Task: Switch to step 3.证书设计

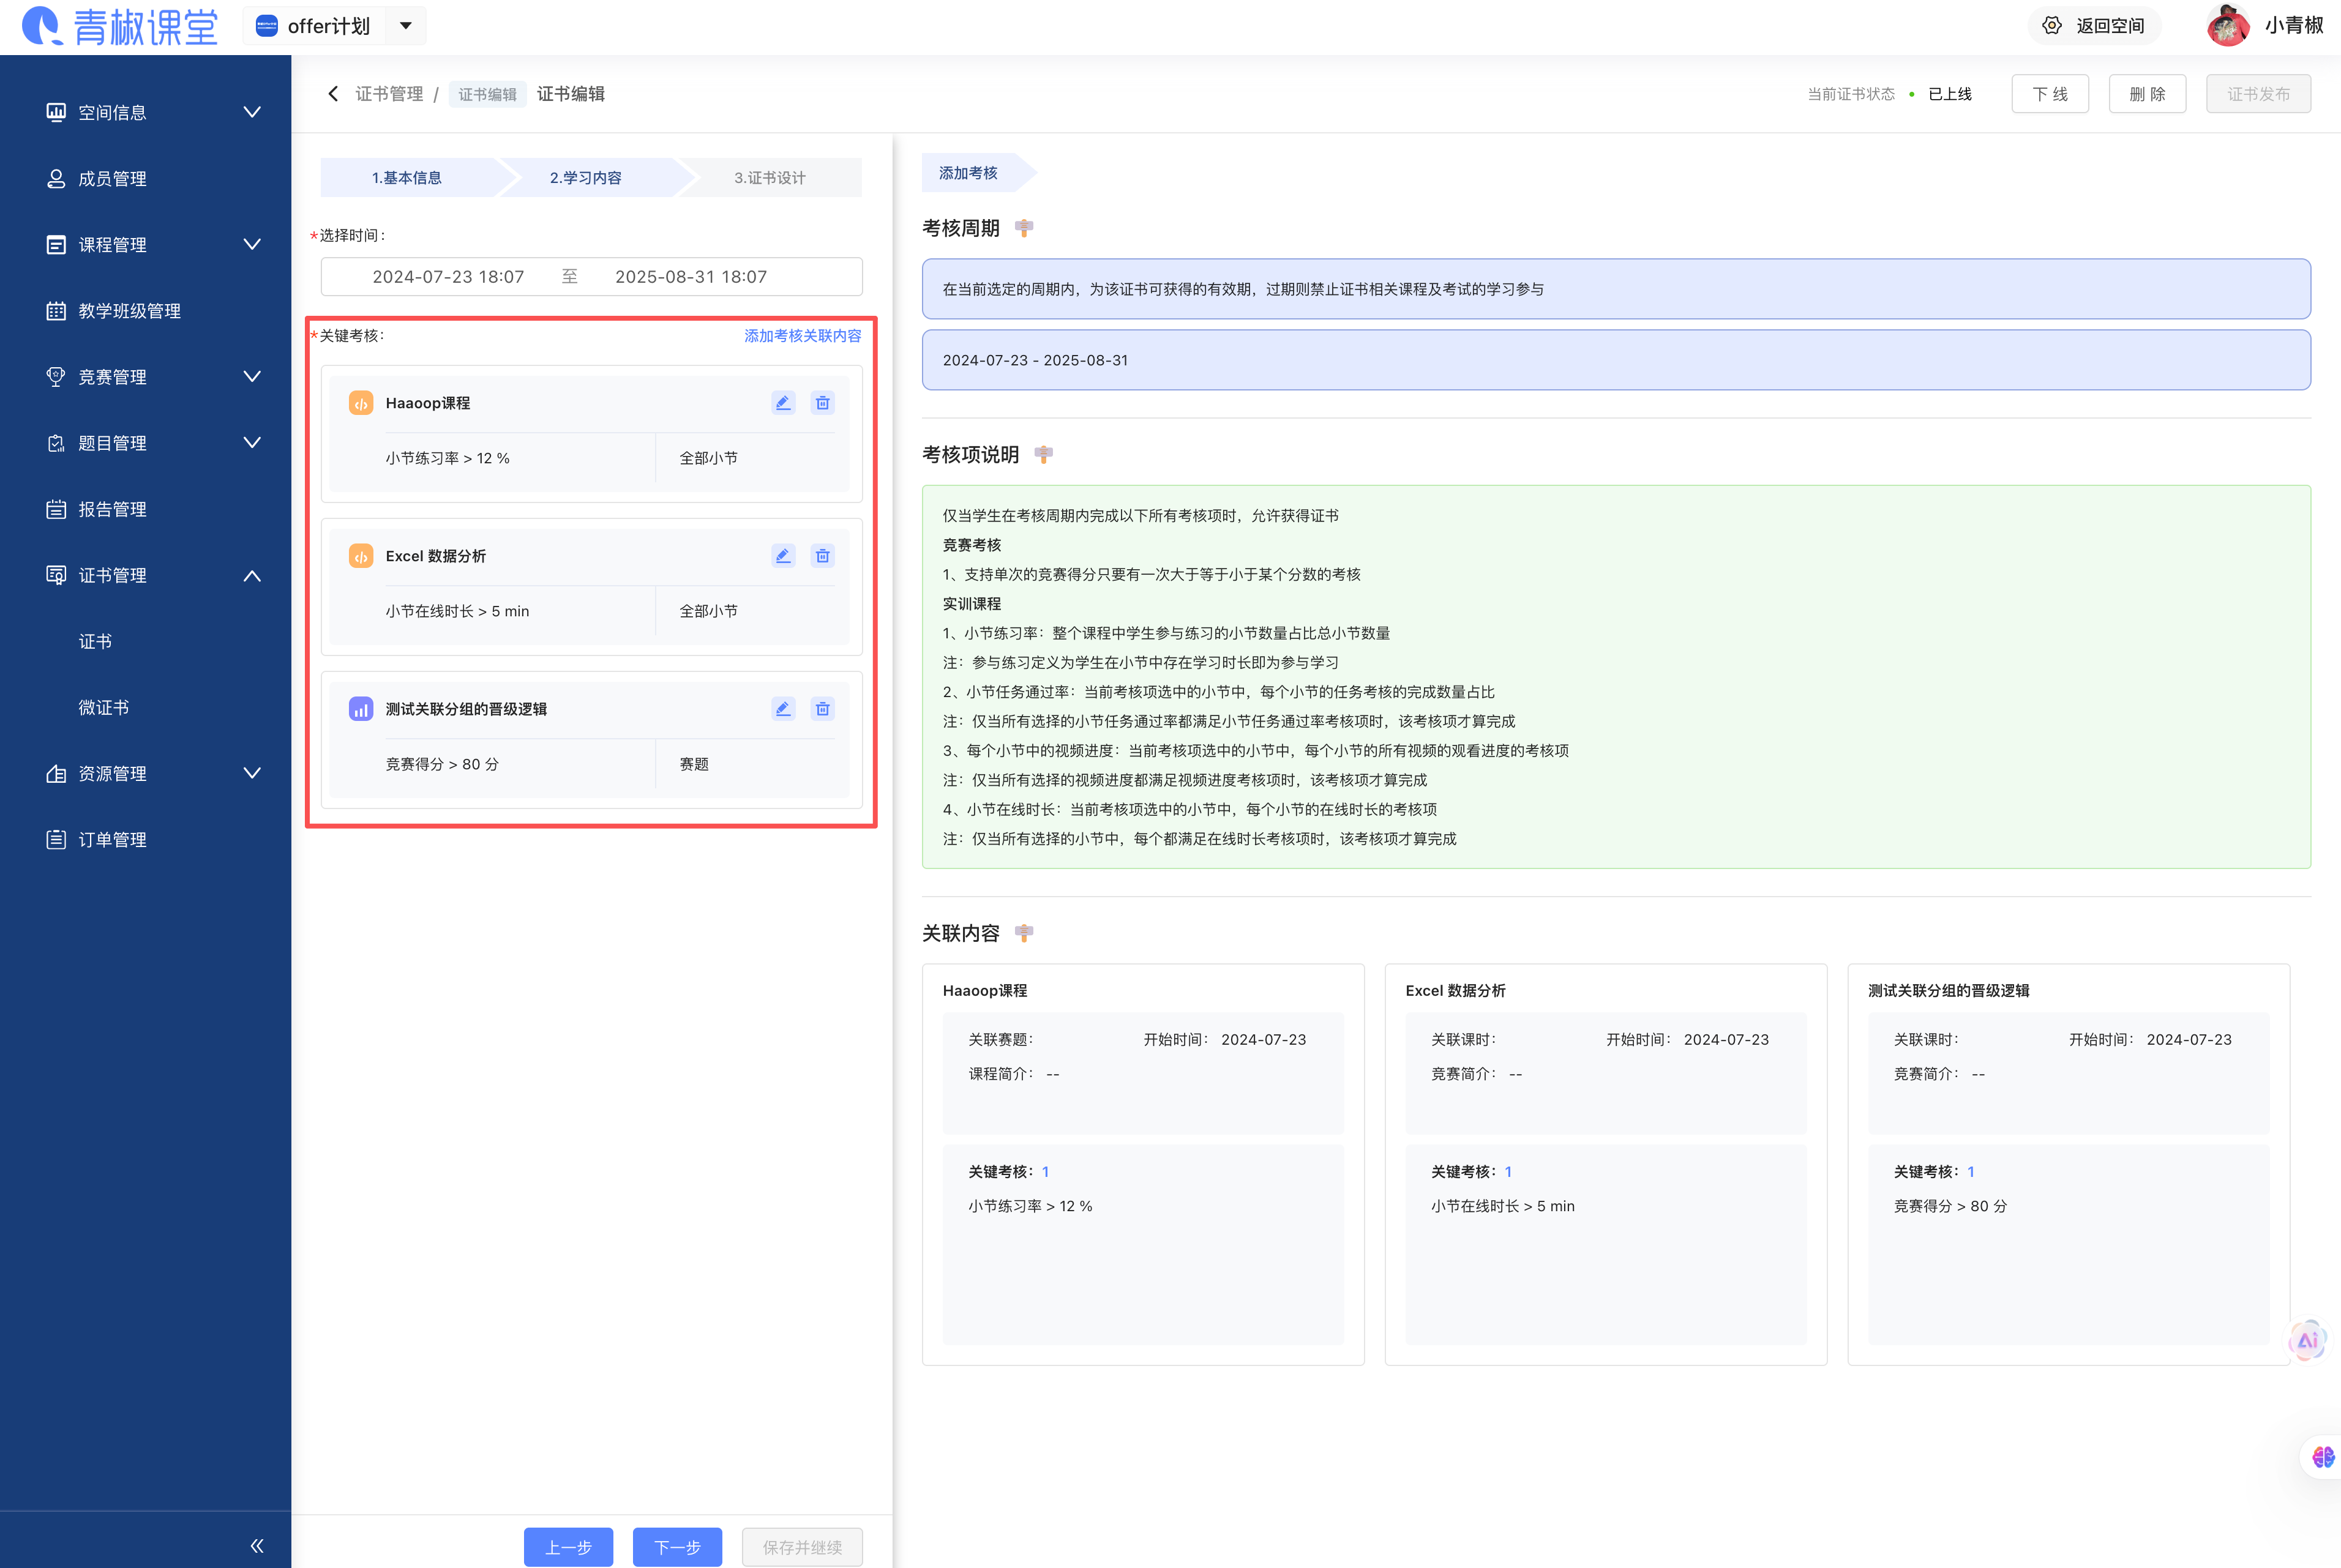Action: pos(769,178)
